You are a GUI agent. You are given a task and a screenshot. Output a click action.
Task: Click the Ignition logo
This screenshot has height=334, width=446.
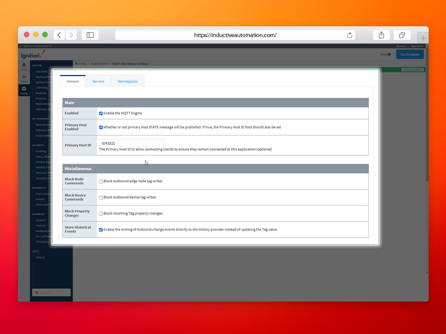click(x=33, y=54)
